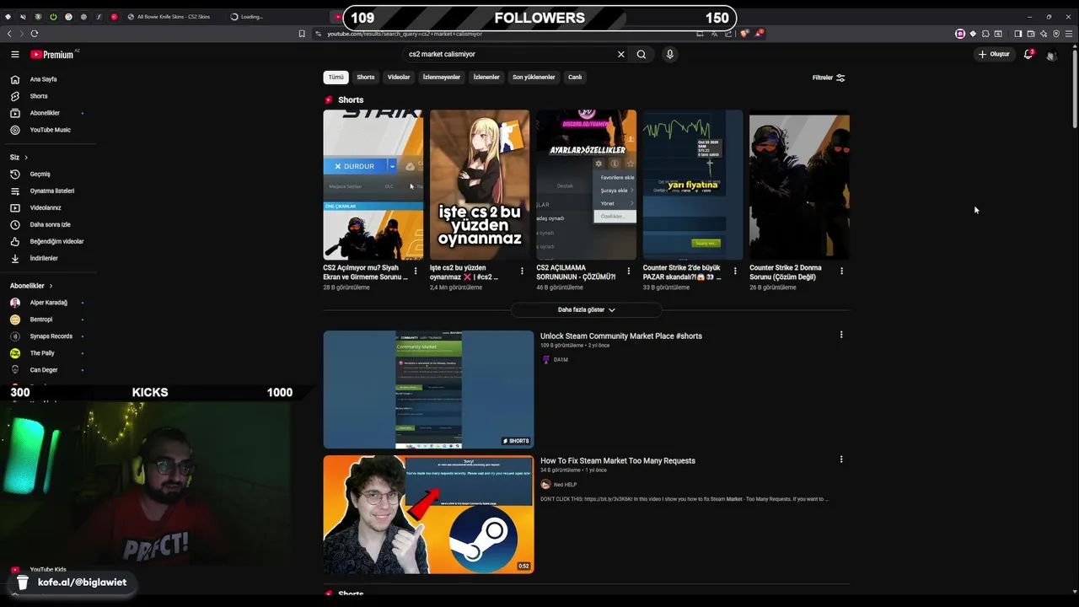Open options for Unlock Steam Community Market video
The image size is (1079, 607).
click(x=840, y=335)
